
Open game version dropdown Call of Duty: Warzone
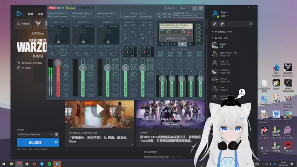[x=35, y=134]
